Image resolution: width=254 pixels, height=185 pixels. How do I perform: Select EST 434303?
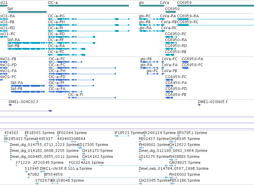[x=6, y=136]
